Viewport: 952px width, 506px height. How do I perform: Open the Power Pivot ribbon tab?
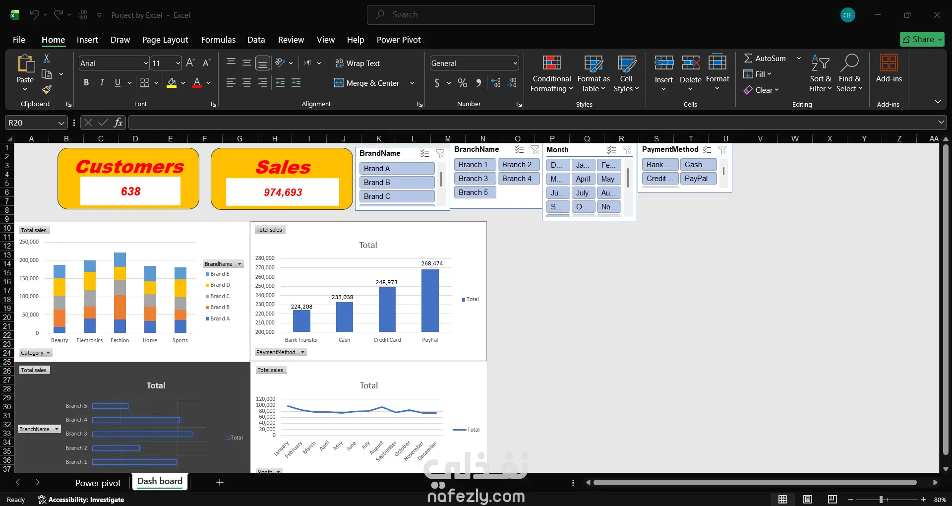coord(399,40)
